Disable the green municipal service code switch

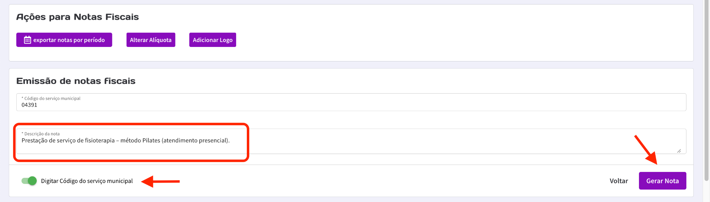(29, 181)
